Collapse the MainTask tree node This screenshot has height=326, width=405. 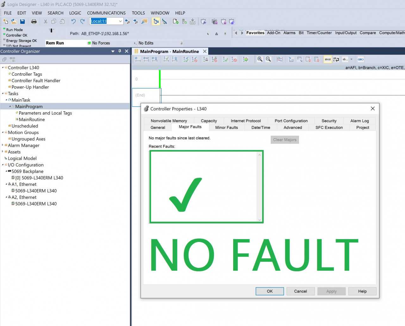[7, 100]
